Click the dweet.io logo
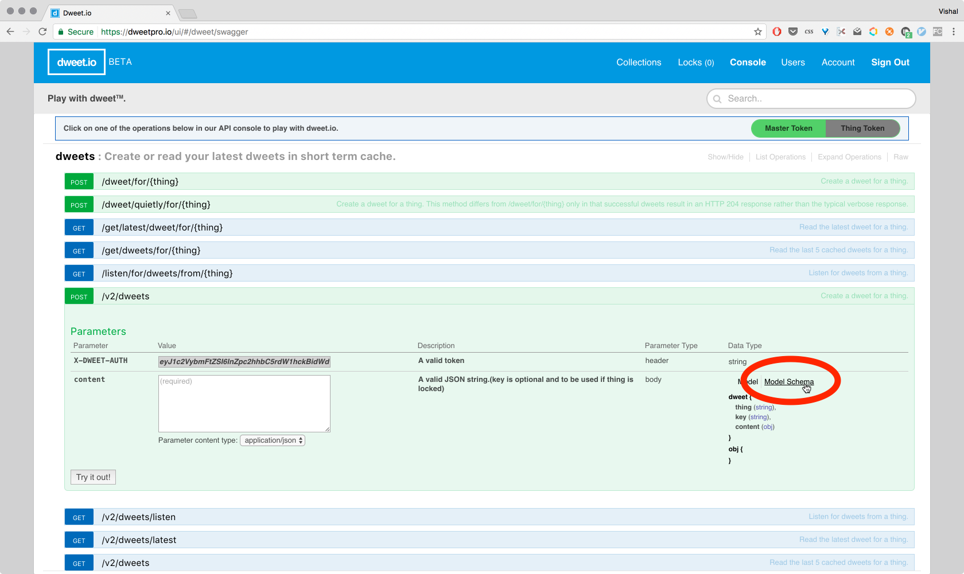This screenshot has height=574, width=964. click(x=76, y=62)
